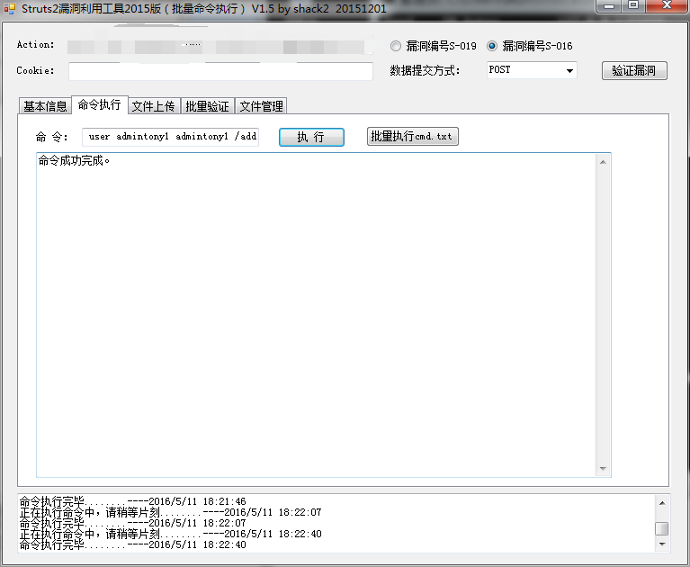Viewport: 690px width, 567px height.
Task: Click the 验证漏洞 button
Action: [x=634, y=70]
